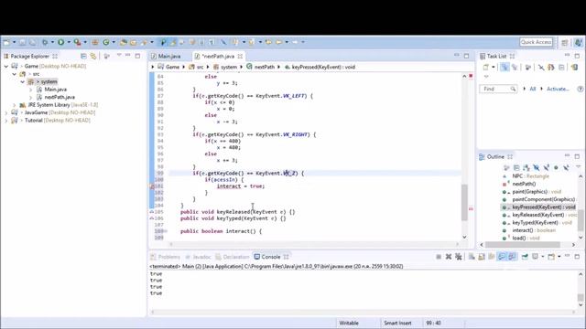The height and width of the screenshot is (329, 586).
Task: Click the New Java Class green C icon
Action: click(106, 42)
